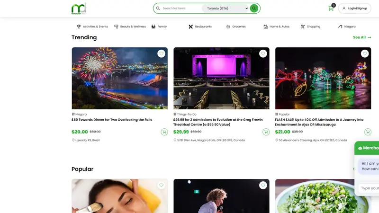Favorite the comedian on stage Popular deal
Screen dimensions: 379x213
click(x=263, y=185)
